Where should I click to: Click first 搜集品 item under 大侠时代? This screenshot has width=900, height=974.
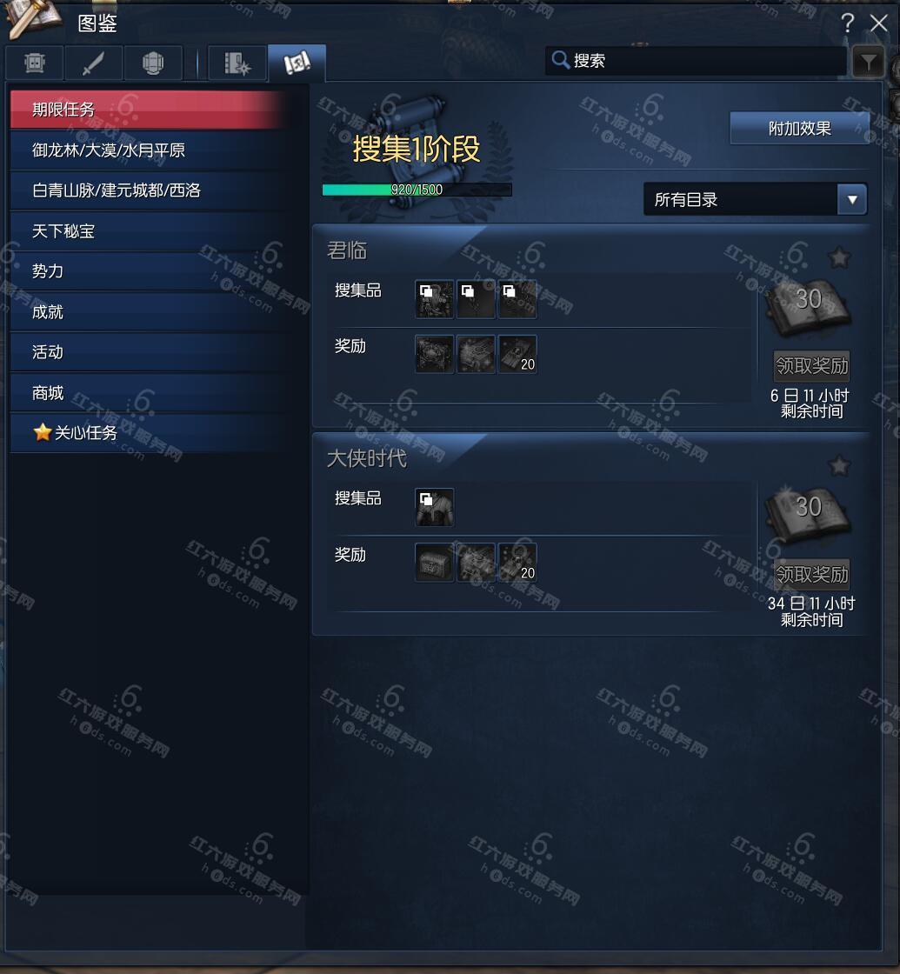(x=434, y=508)
